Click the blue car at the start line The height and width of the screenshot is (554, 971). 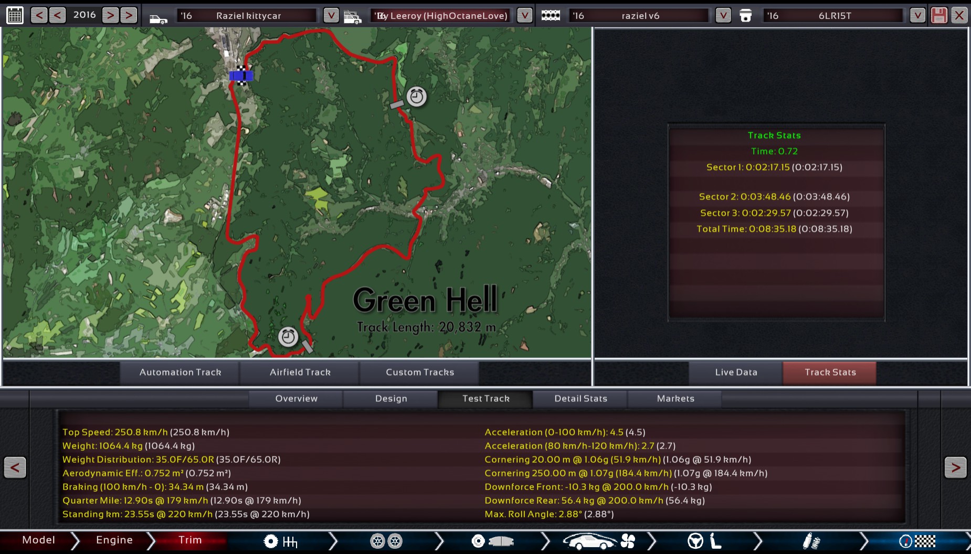tap(241, 76)
